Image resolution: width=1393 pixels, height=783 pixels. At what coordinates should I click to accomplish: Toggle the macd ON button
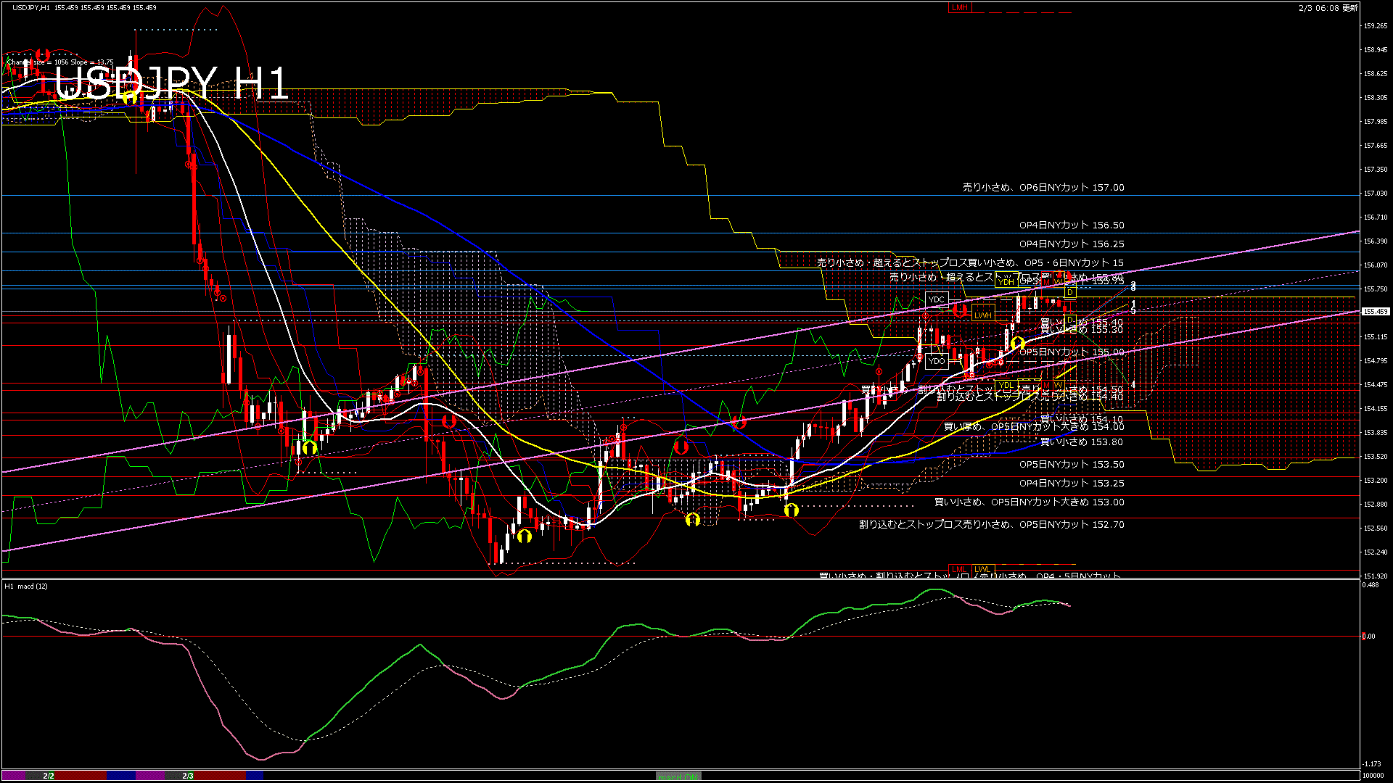678,776
